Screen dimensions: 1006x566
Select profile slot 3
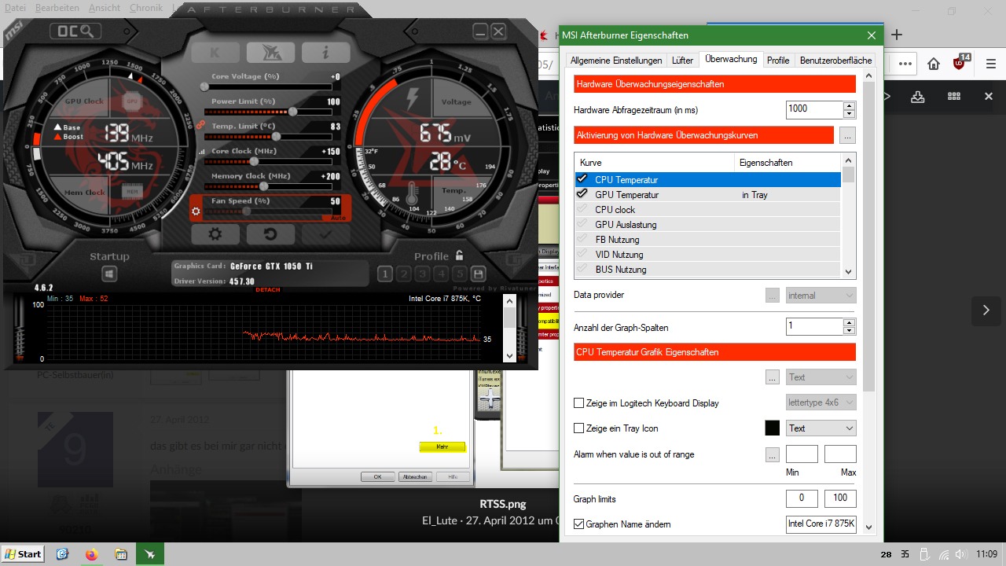(422, 274)
